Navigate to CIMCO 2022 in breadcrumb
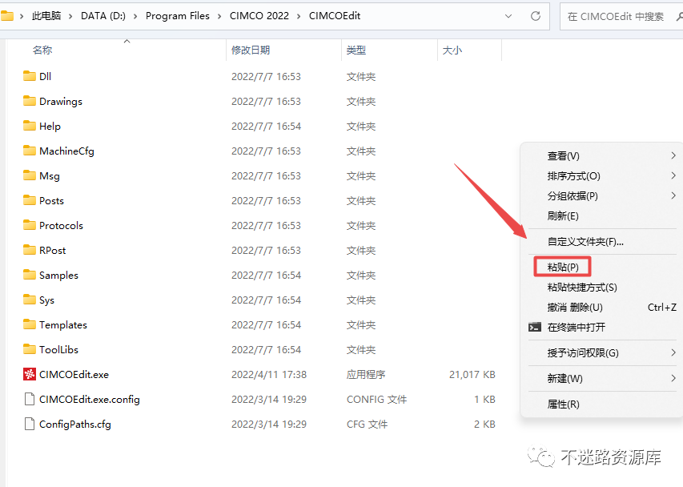Screen dimensions: 683x487 click(x=259, y=16)
